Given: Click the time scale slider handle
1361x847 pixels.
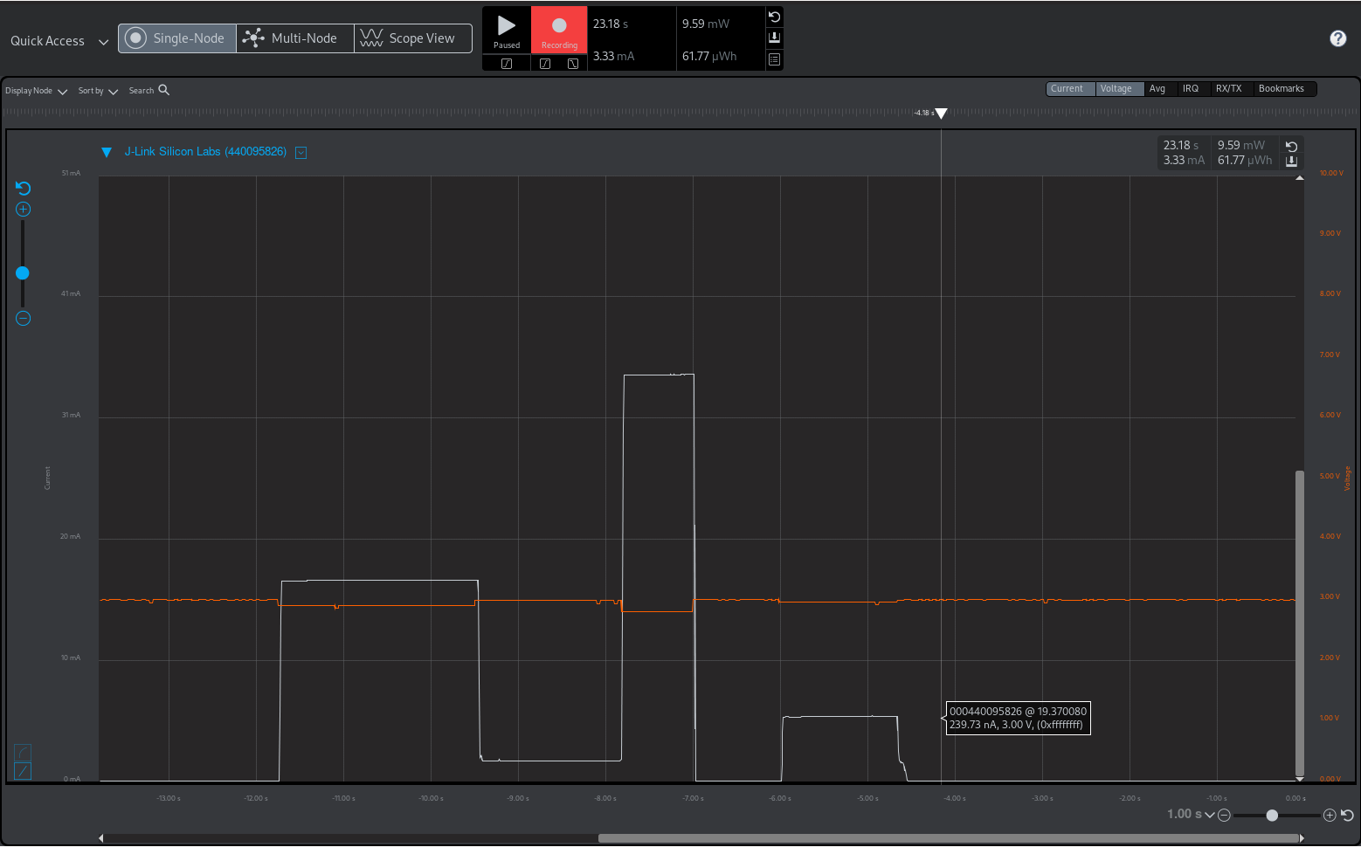Looking at the screenshot, I should 1272,815.
